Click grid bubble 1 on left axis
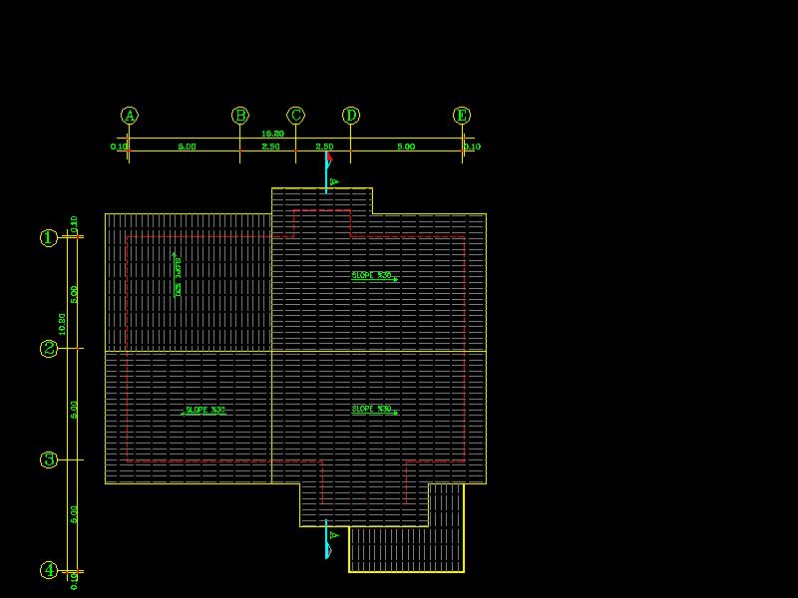 coord(48,237)
